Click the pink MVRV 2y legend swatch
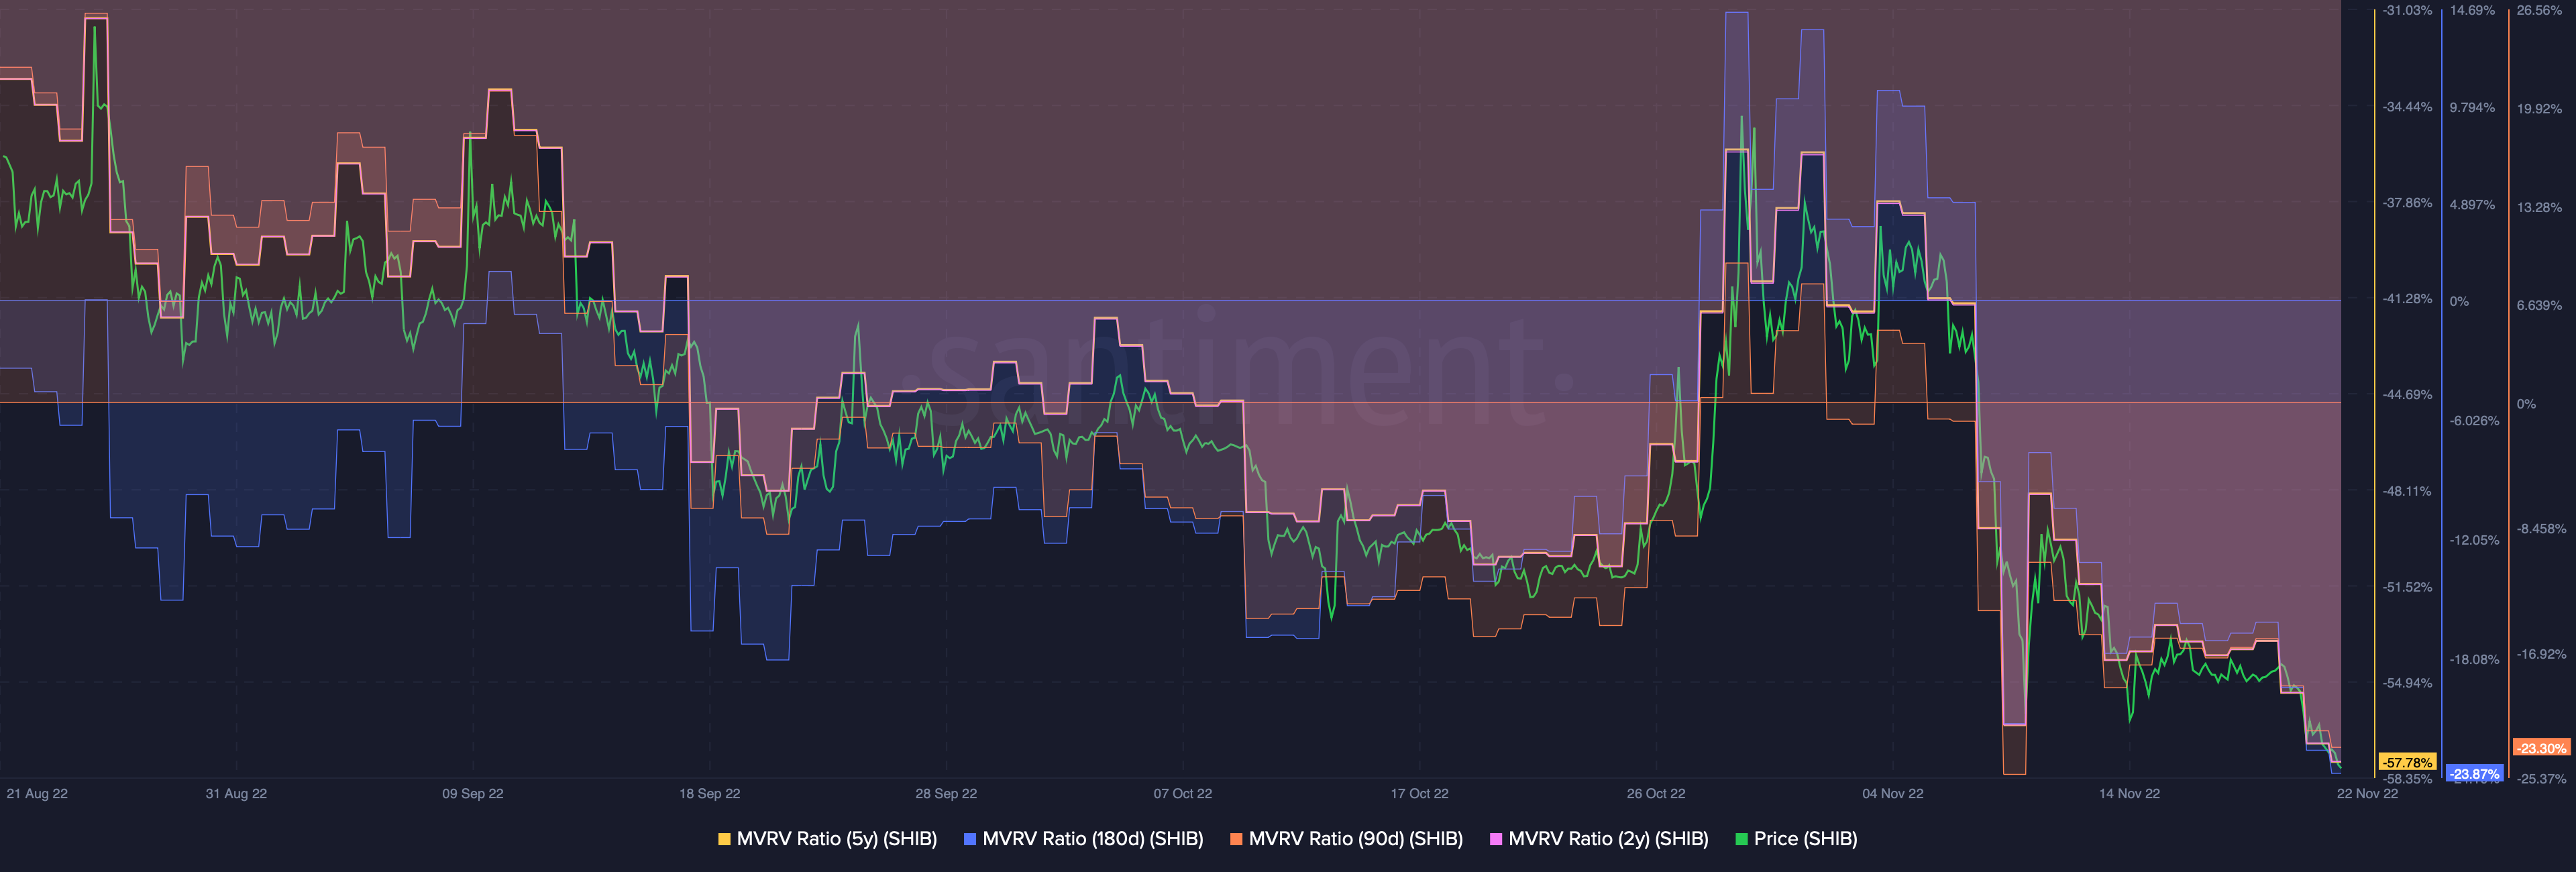The height and width of the screenshot is (872, 2576). pos(1496,839)
